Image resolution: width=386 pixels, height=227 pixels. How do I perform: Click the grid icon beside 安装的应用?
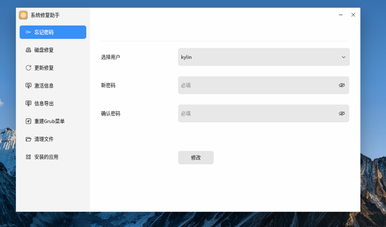point(28,157)
